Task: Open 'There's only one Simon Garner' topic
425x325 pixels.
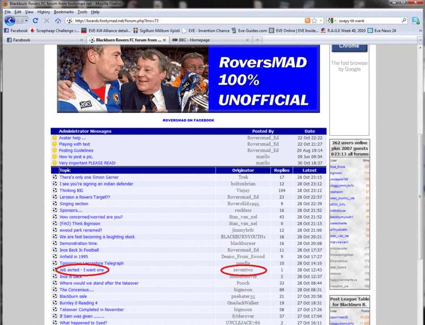Action: point(89,177)
